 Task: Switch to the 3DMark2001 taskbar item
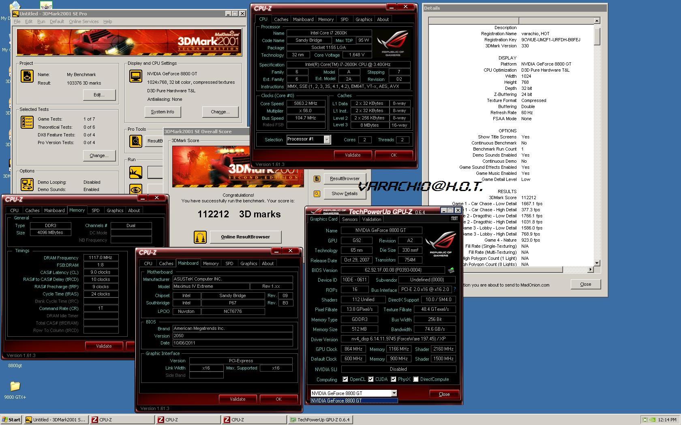point(56,420)
